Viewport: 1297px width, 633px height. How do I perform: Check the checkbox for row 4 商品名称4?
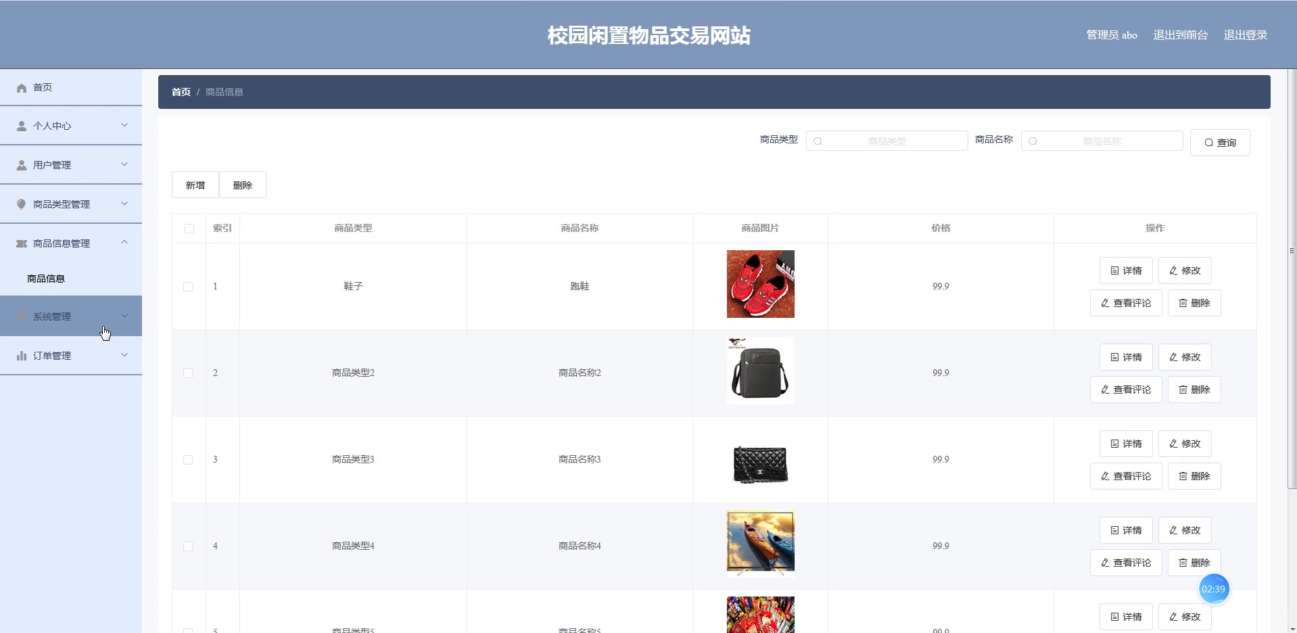pyautogui.click(x=188, y=546)
